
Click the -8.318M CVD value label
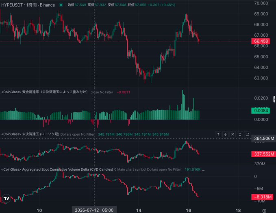point(263,197)
